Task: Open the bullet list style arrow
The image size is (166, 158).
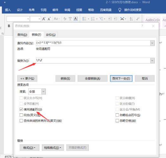Action: (88, 19)
